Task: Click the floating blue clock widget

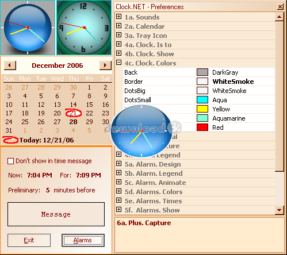Action: pos(141,131)
